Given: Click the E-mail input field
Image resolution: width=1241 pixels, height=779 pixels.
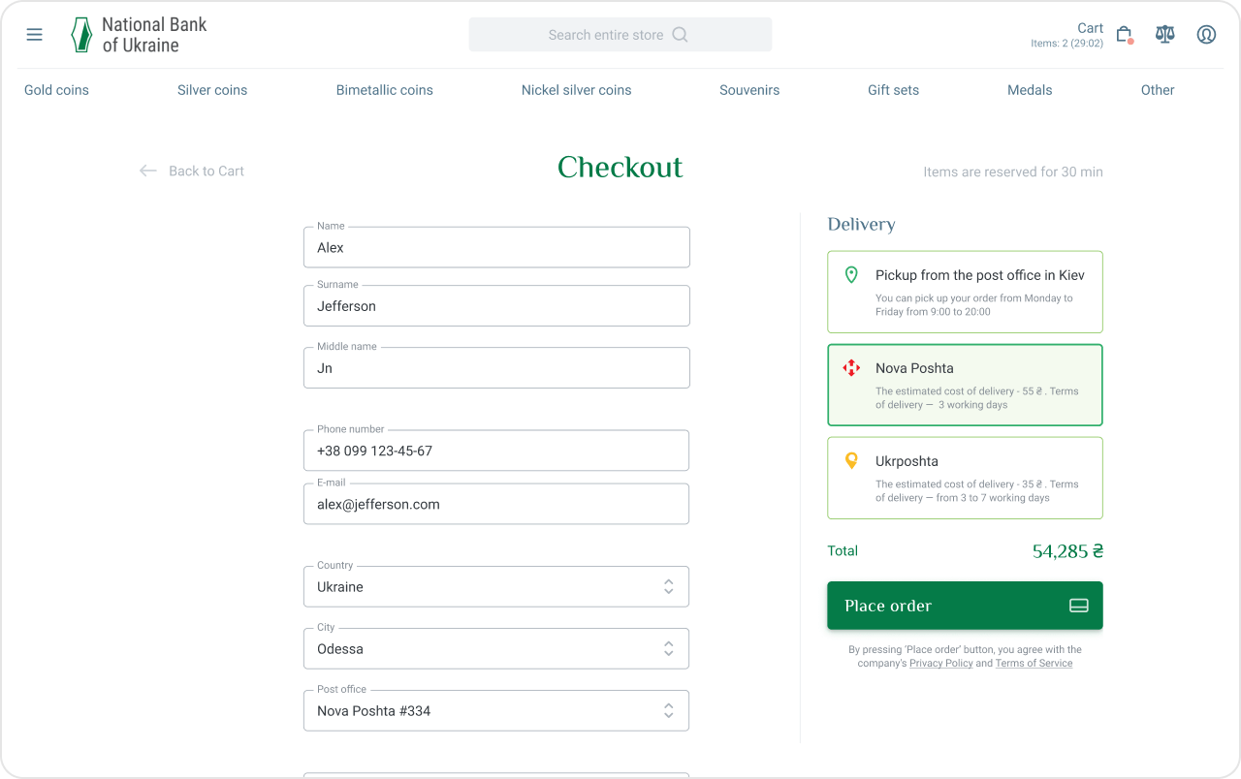Looking at the screenshot, I should pos(496,504).
